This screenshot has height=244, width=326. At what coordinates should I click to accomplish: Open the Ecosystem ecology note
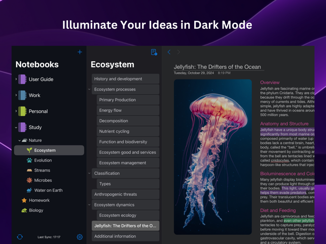click(x=128, y=215)
